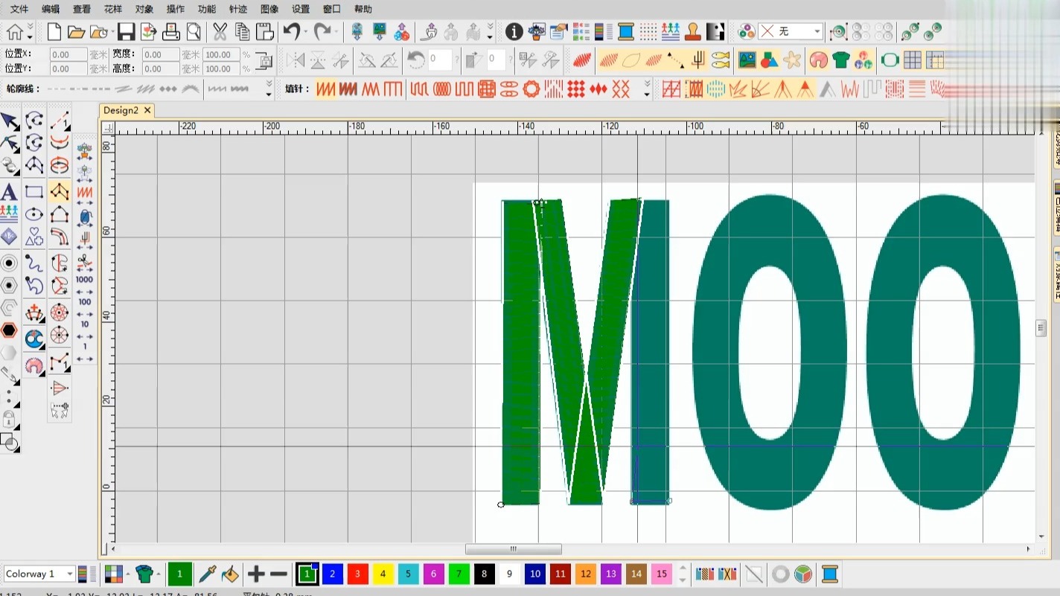Open the recent files folder dropdown arrow

(114, 33)
